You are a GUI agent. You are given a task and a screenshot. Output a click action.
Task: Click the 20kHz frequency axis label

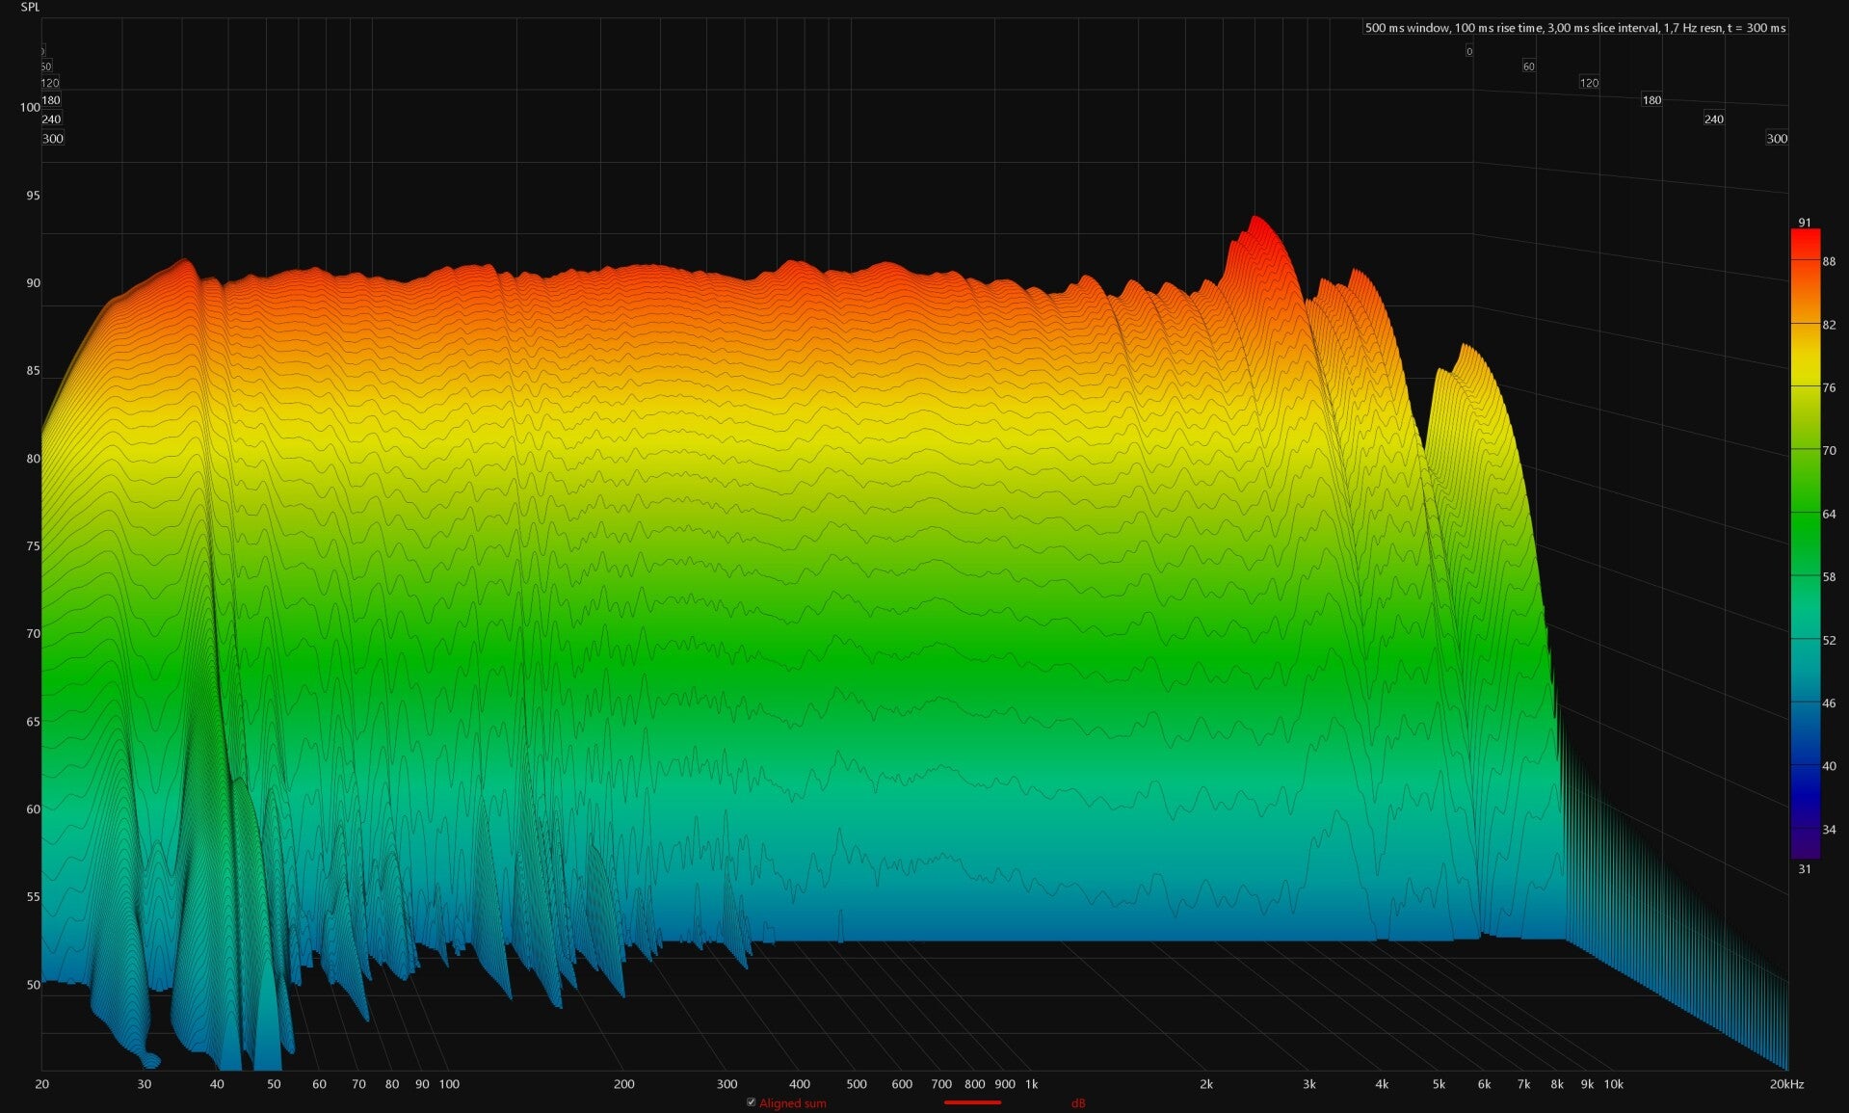(1785, 1084)
